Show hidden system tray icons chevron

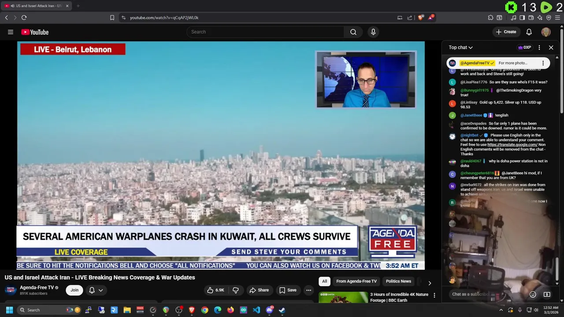coord(501,310)
